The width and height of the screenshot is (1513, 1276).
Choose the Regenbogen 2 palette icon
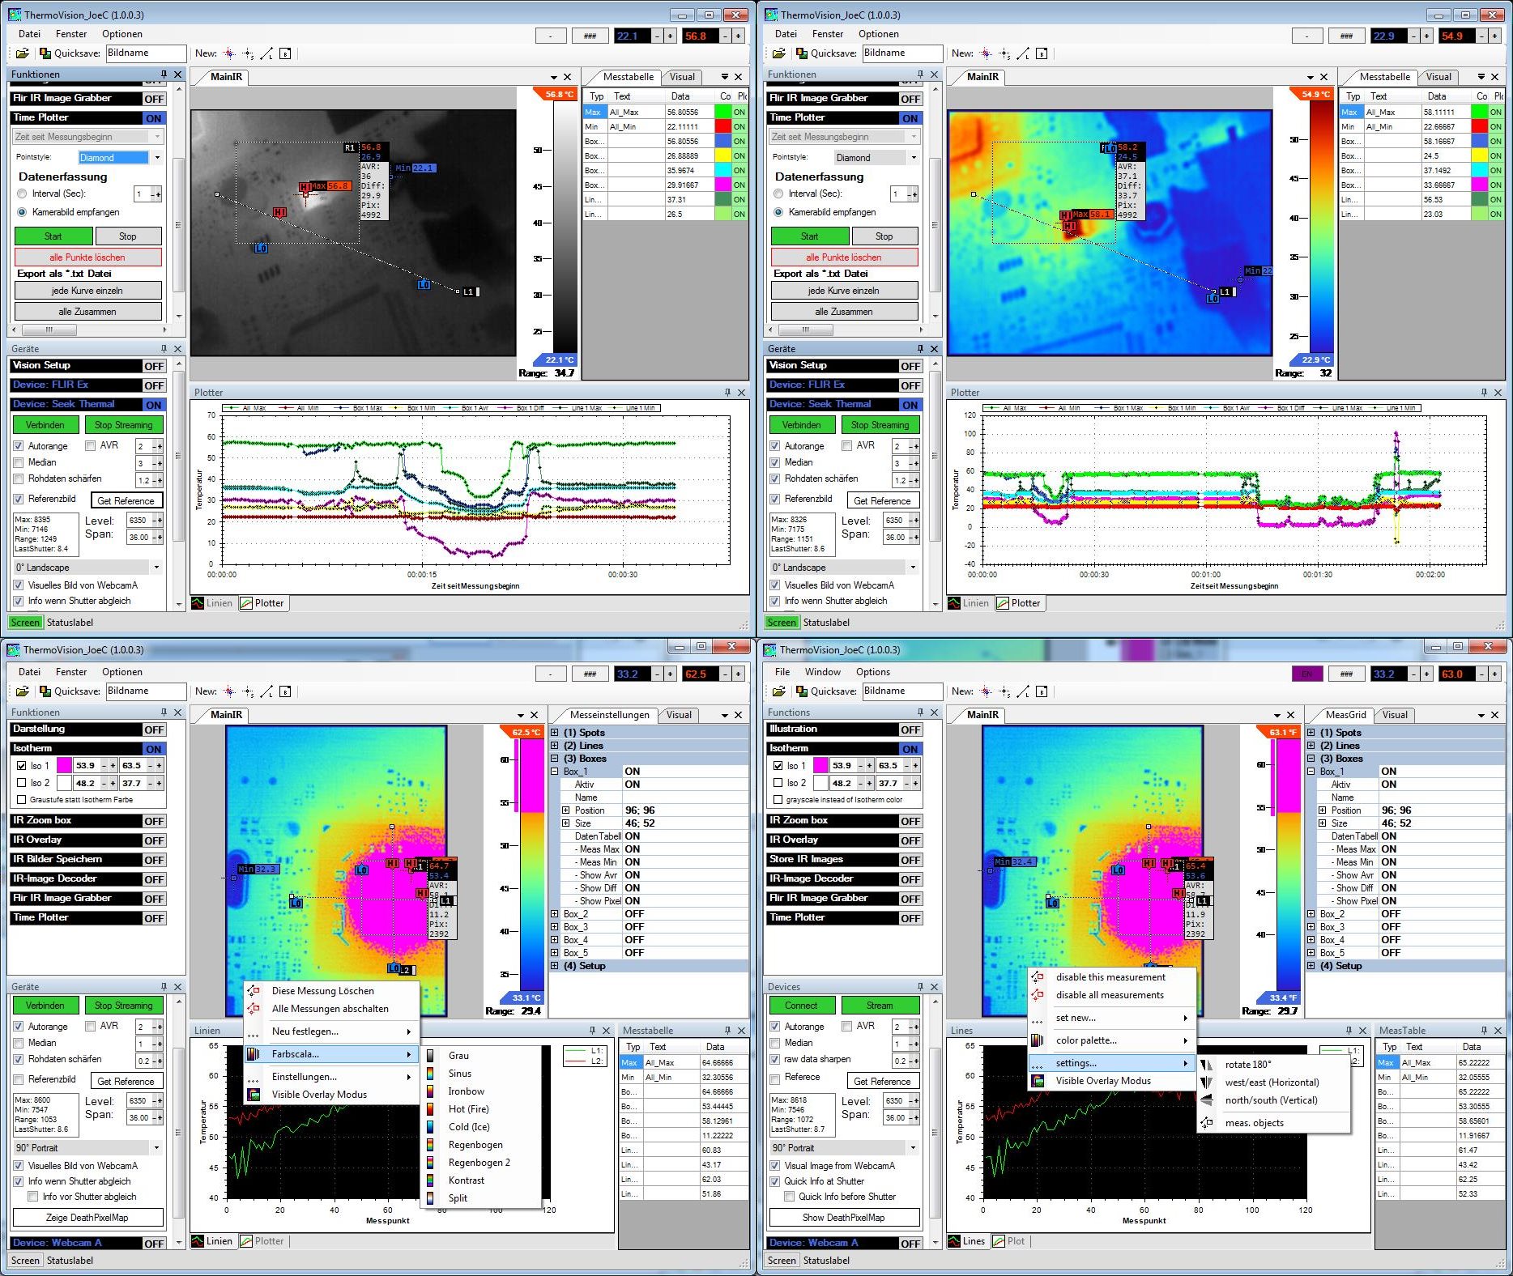[431, 1163]
